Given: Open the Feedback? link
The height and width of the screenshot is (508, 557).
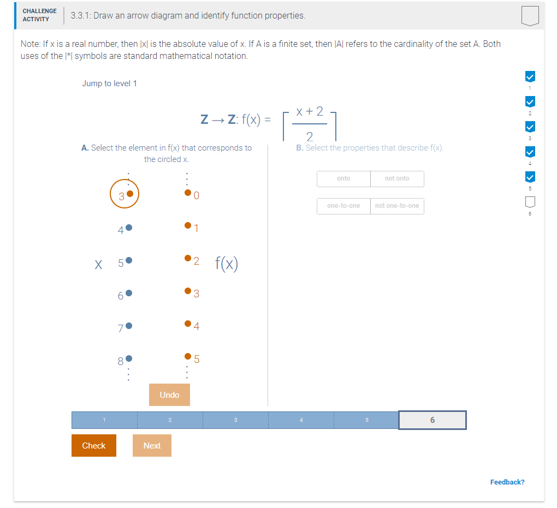Looking at the screenshot, I should point(507,482).
